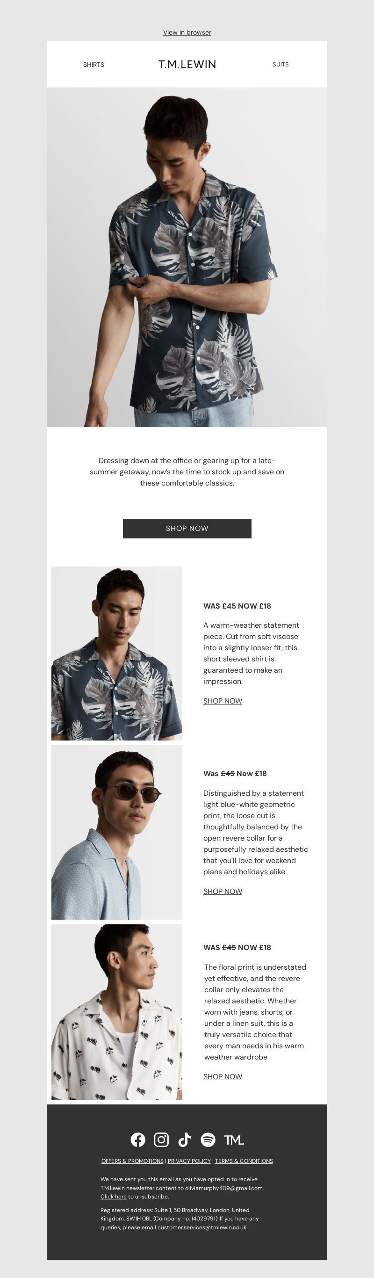The height and width of the screenshot is (1278, 374).
Task: Open the SHIRTS menu link
Action: [94, 65]
